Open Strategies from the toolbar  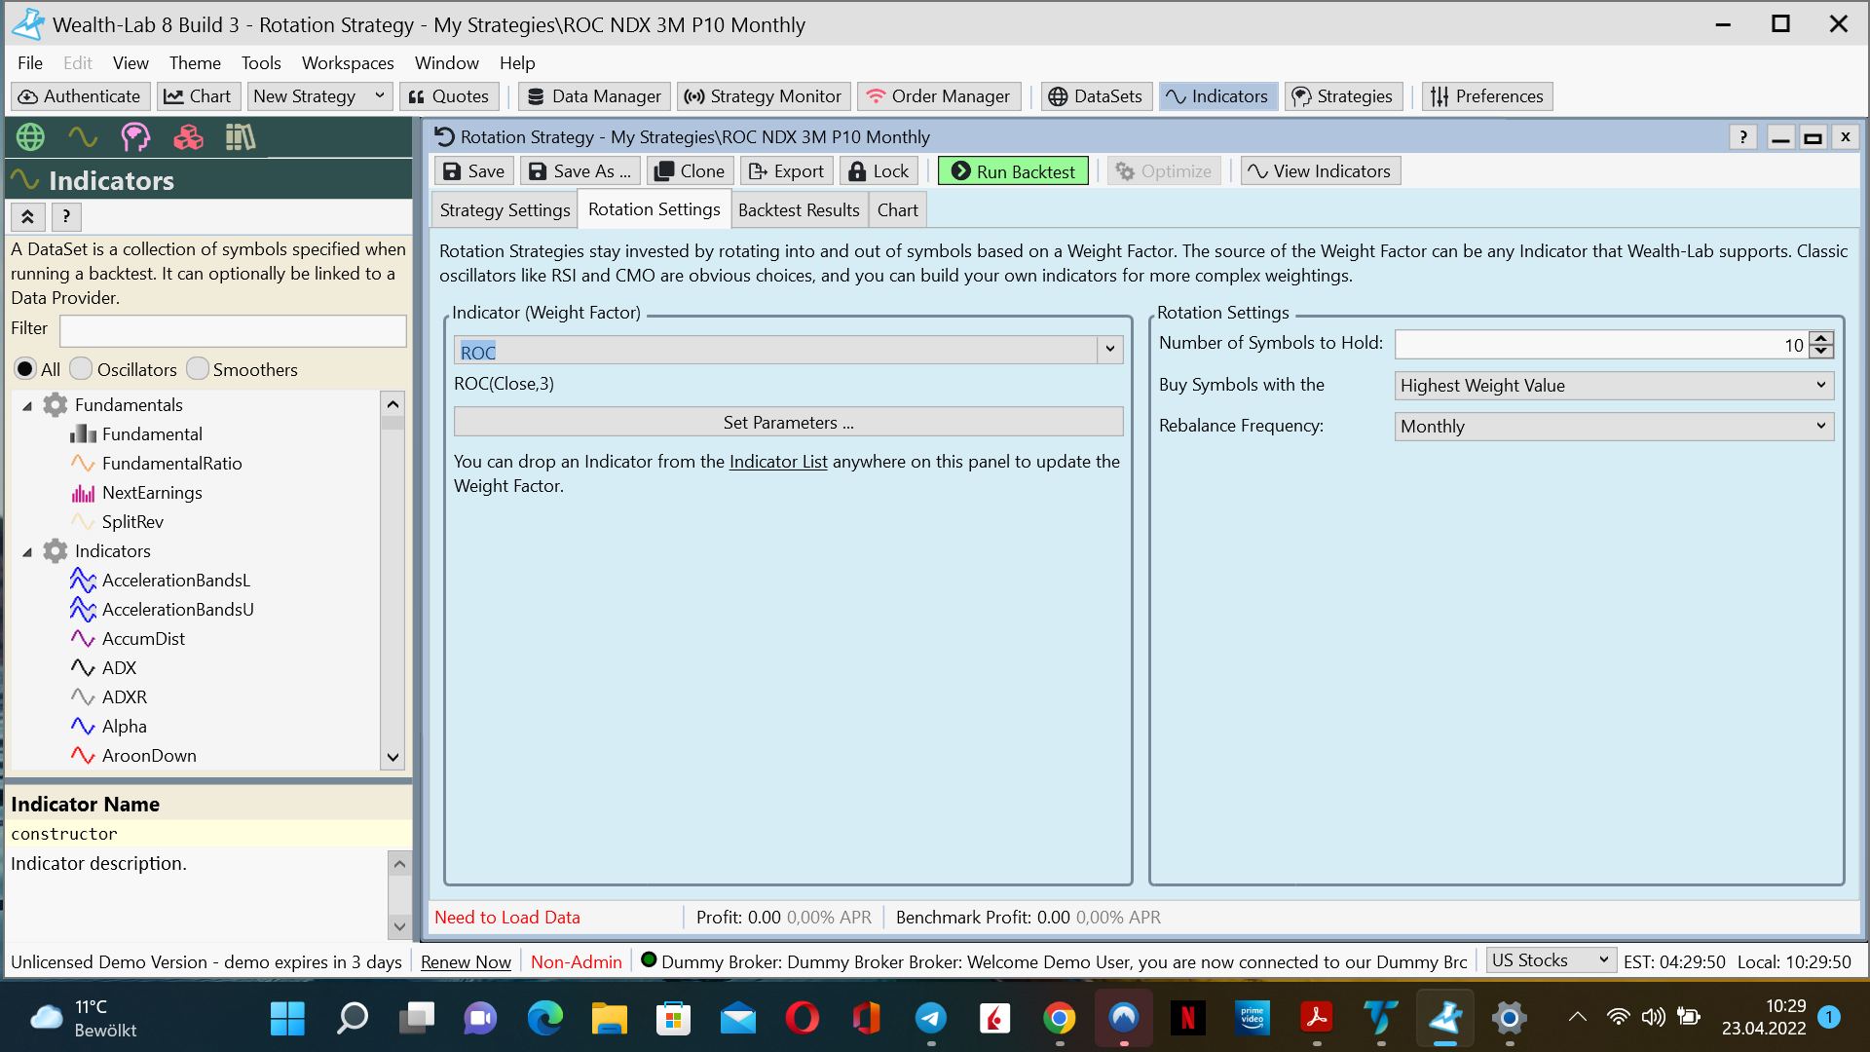1343,96
